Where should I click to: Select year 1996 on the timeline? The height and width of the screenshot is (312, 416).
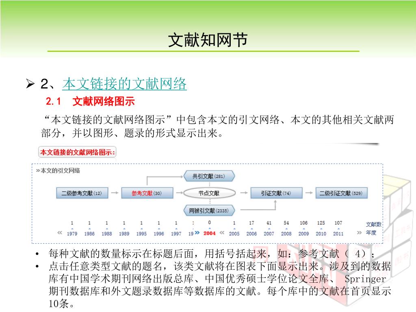(159, 234)
